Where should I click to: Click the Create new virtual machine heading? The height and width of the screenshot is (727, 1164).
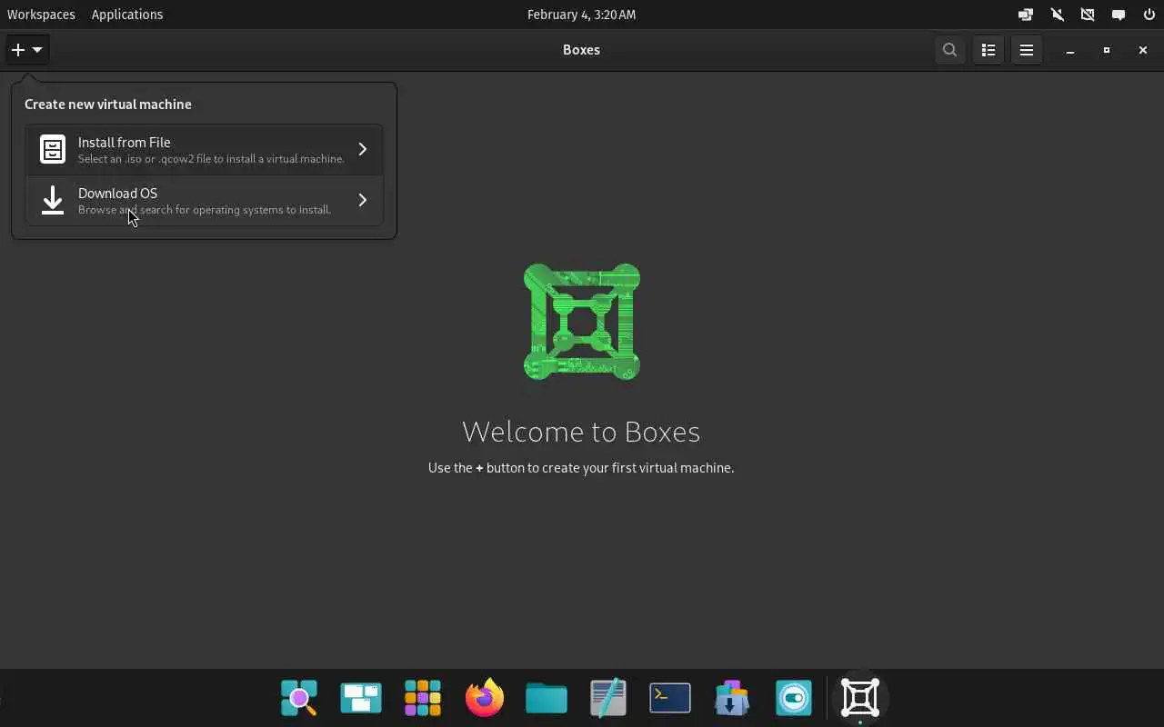click(108, 105)
